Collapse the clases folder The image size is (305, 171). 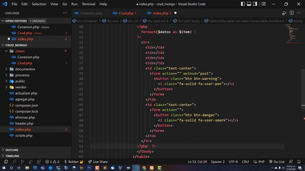(6, 51)
